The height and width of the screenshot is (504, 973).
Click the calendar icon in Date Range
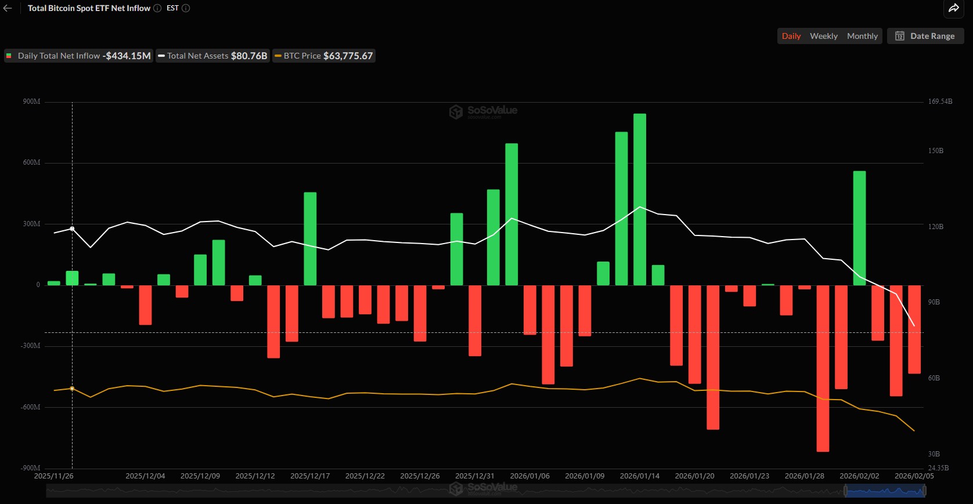899,36
